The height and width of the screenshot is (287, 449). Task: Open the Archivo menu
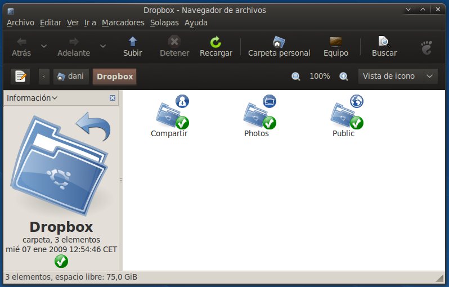(x=20, y=23)
